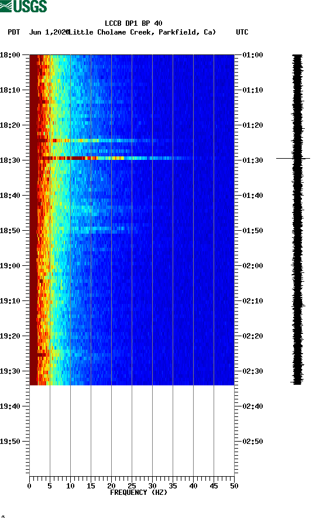
Task: Select the station title 'LCCB DP1 BP 40'
Action: point(133,23)
